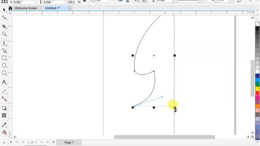Pick the orange palette swatch
The width and height of the screenshot is (260, 146).
point(257,106)
